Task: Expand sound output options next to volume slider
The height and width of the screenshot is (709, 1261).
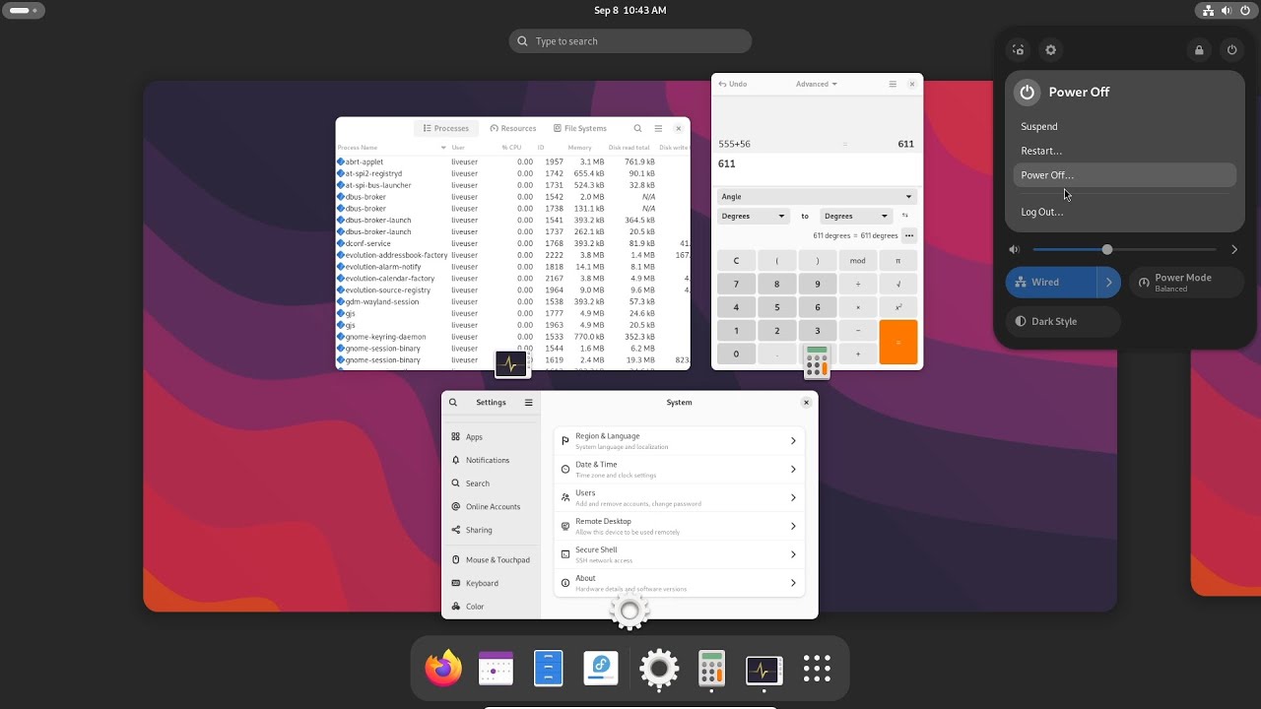Action: 1234,249
